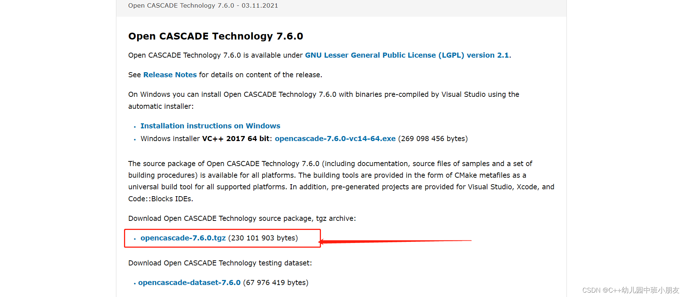Click the text 'automatic installer:'
Image resolution: width=685 pixels, height=297 pixels.
[x=161, y=106]
